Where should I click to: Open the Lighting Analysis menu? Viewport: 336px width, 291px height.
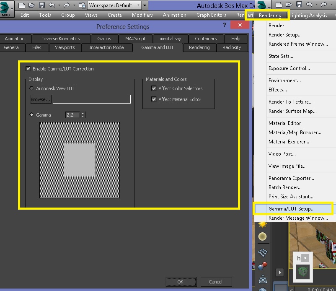[x=309, y=16]
